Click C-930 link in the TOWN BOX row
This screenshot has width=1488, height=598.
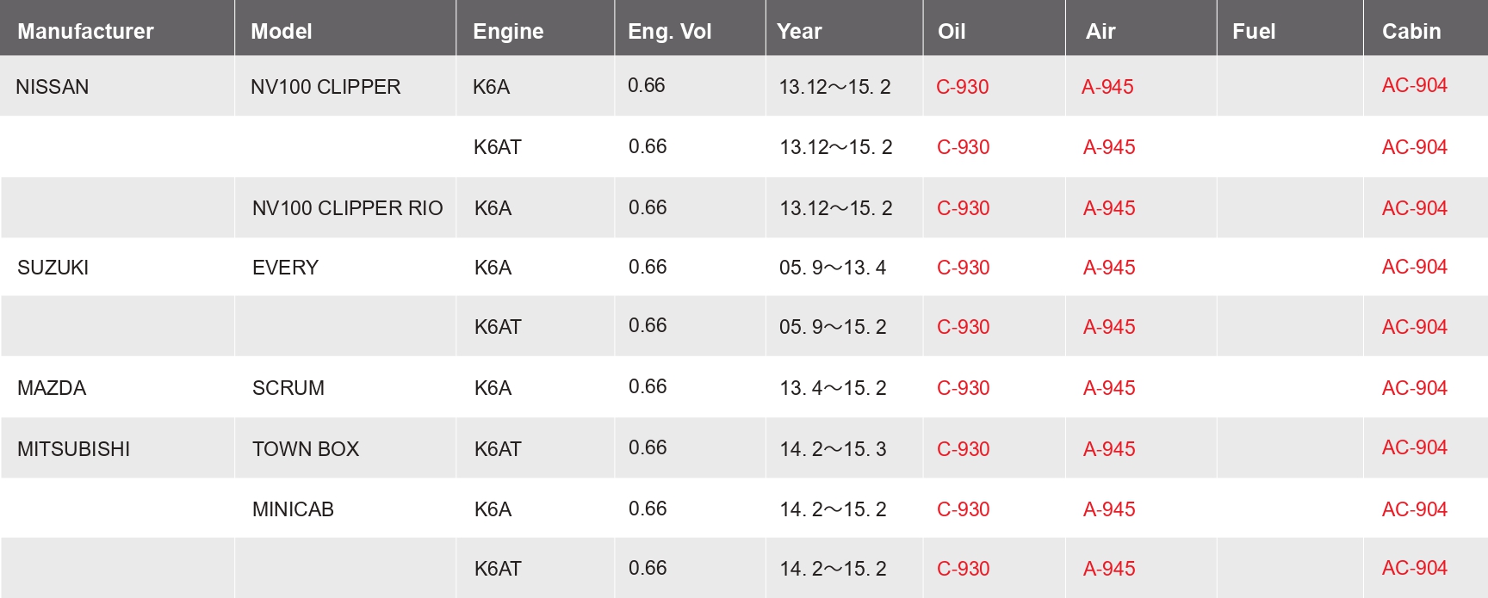coord(963,449)
